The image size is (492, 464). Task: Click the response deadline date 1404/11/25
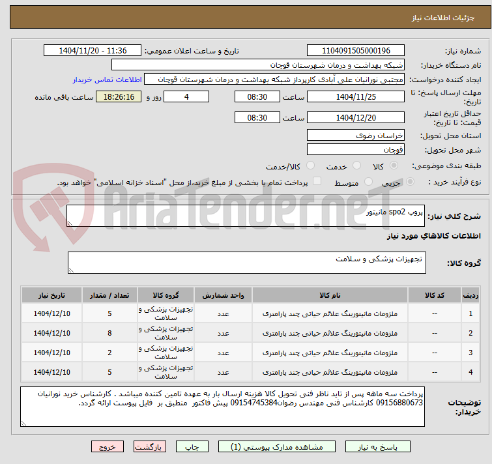coord(356,97)
